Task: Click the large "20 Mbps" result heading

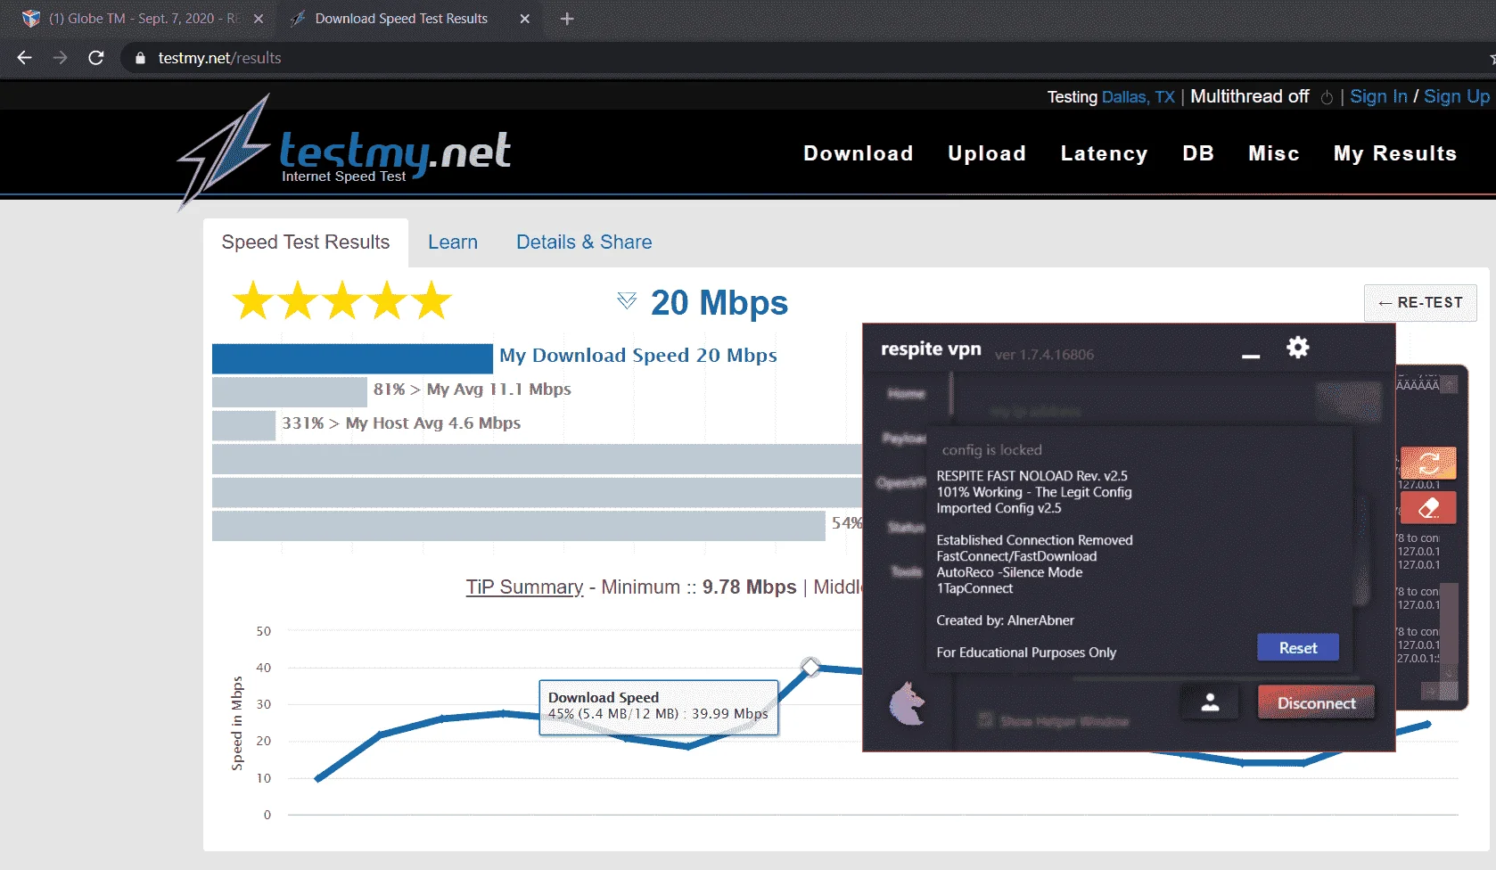Action: pos(719,303)
